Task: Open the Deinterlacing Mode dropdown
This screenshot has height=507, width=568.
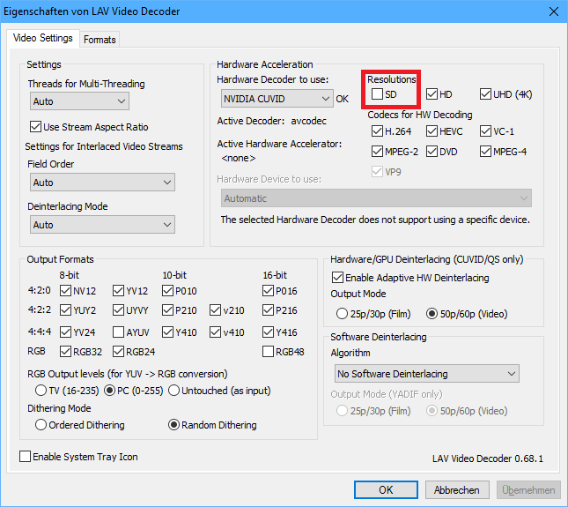Action: point(102,225)
